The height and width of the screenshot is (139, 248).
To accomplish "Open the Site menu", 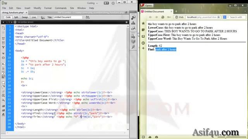I will pyautogui.click(x=72, y=8).
